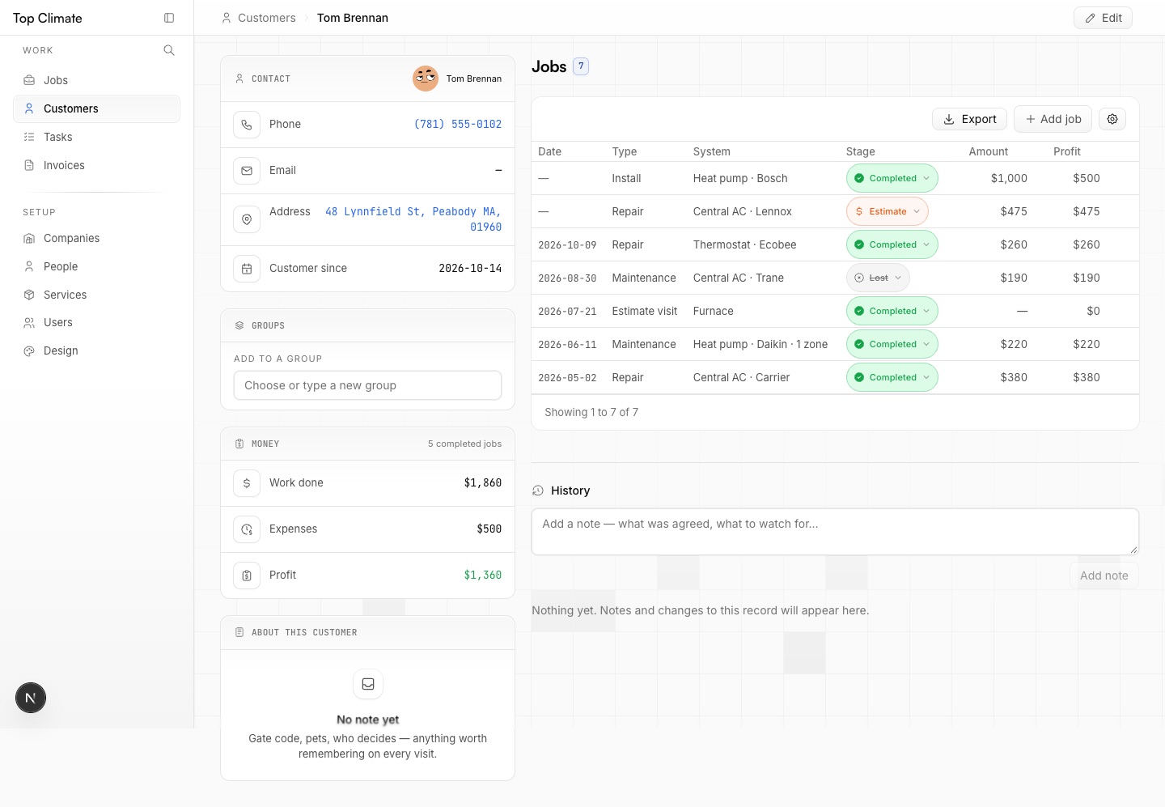This screenshot has width=1165, height=807.
Task: Call phone number (781) 555-0102
Action: pyautogui.click(x=458, y=124)
